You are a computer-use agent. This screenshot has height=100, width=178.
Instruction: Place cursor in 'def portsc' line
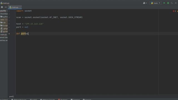(22, 34)
